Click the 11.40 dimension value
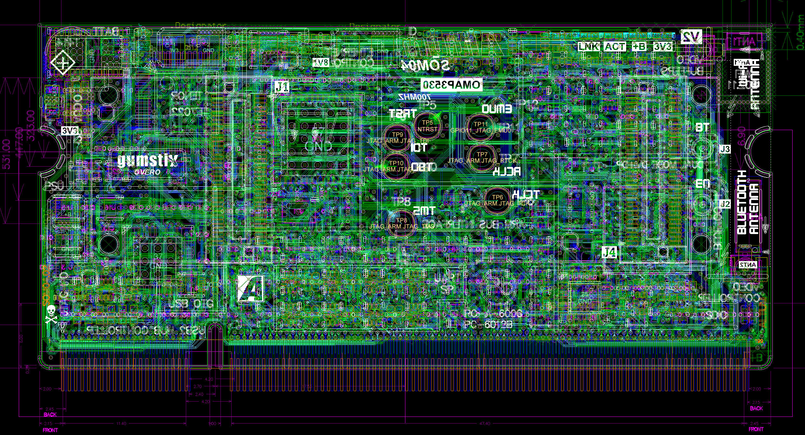 [121, 423]
